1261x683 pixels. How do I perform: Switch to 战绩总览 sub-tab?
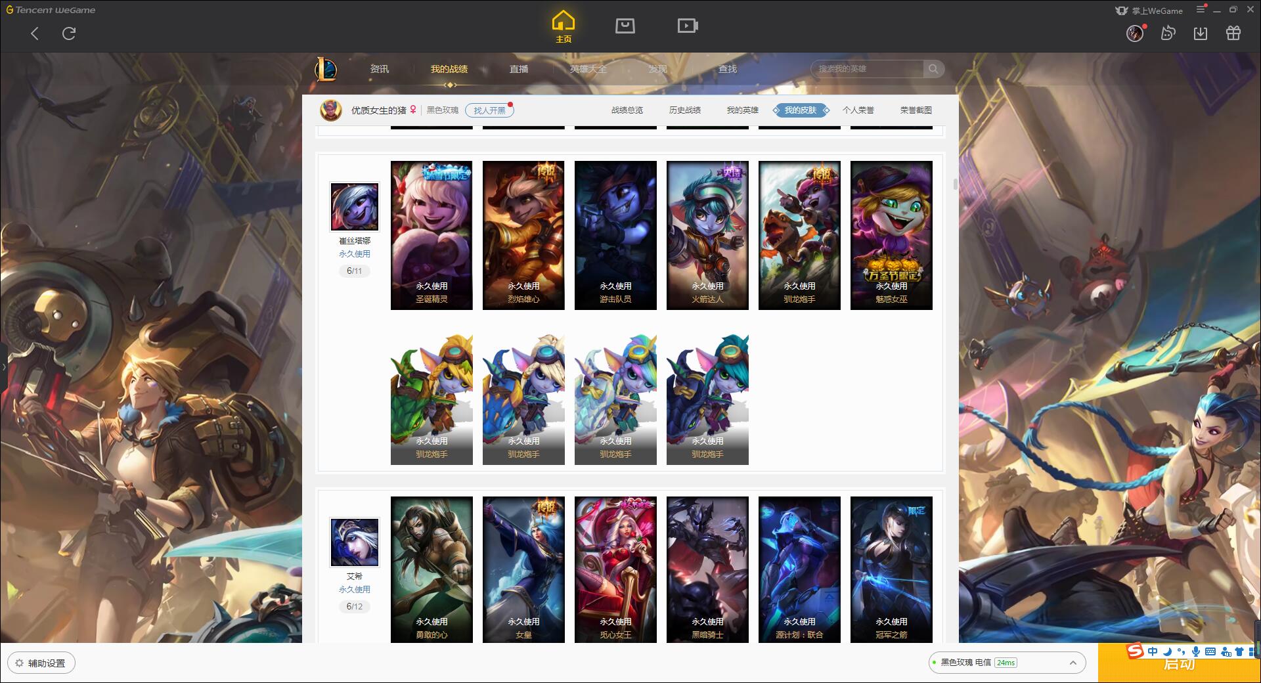pos(627,110)
